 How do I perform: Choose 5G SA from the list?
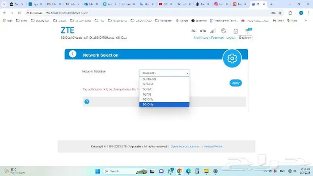(164, 89)
